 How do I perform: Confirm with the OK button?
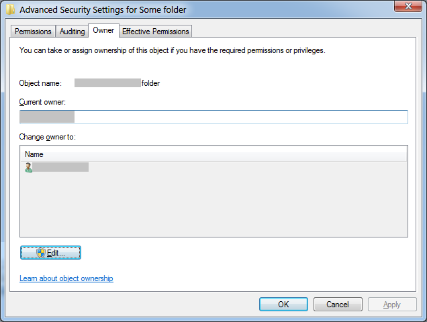tap(283, 305)
